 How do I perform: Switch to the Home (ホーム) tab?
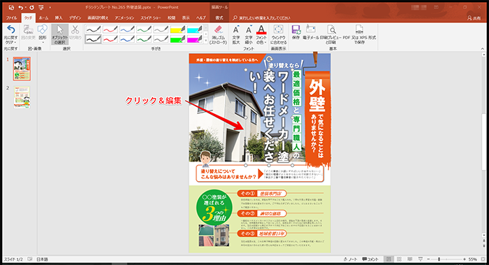click(x=43, y=17)
